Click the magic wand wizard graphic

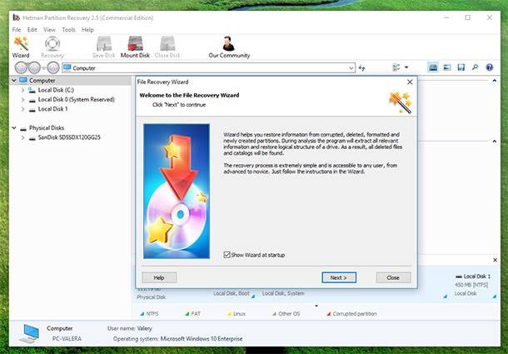click(401, 102)
